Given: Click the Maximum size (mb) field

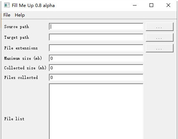Looking at the screenshot, I should 96,58.
